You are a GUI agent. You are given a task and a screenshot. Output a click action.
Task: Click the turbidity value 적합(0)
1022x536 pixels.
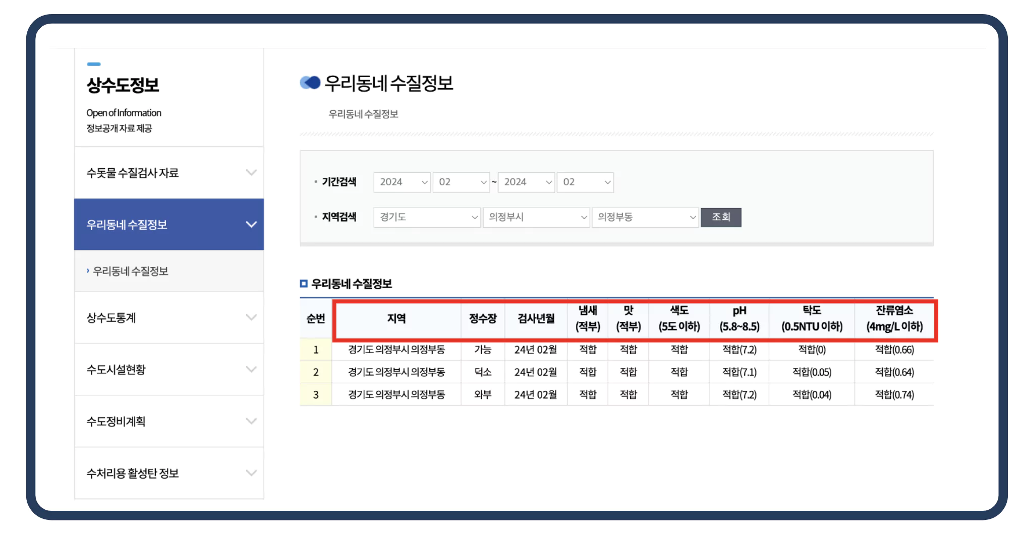pos(812,350)
